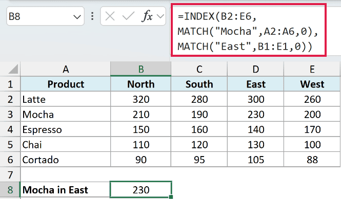The height and width of the screenshot is (199, 341).
Task: Select row 6 header
Action: [10, 160]
